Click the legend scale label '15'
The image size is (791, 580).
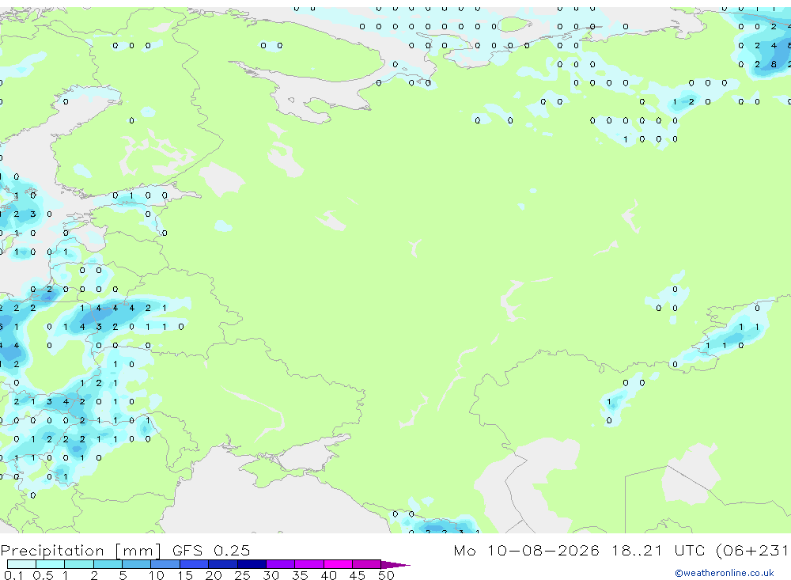[x=185, y=575]
